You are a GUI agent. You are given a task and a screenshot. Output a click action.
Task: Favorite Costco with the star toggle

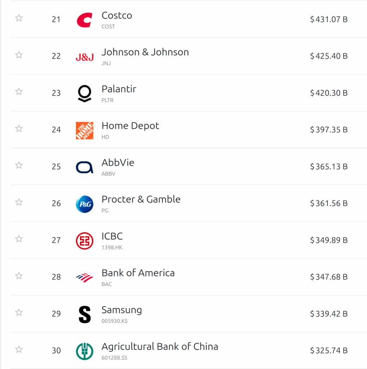point(19,18)
